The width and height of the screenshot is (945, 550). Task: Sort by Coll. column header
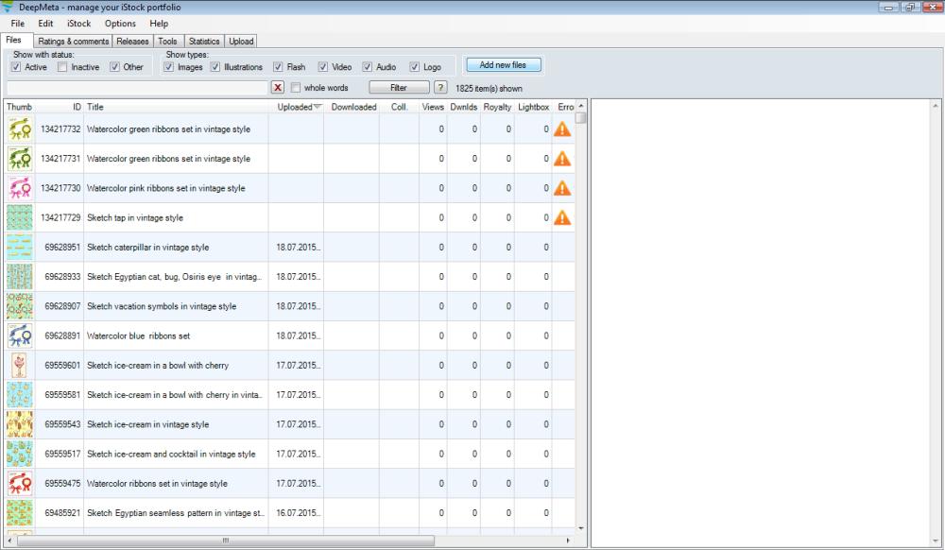(x=399, y=107)
